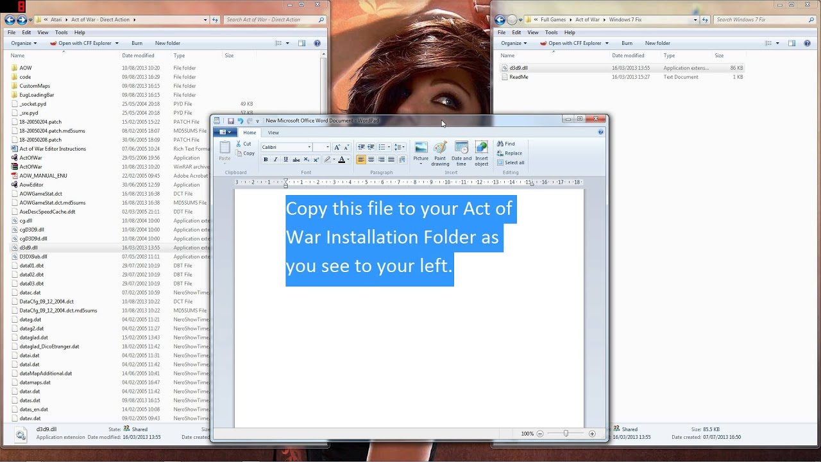
Task: Click the zoom slider in WordPad
Action: pos(566,434)
